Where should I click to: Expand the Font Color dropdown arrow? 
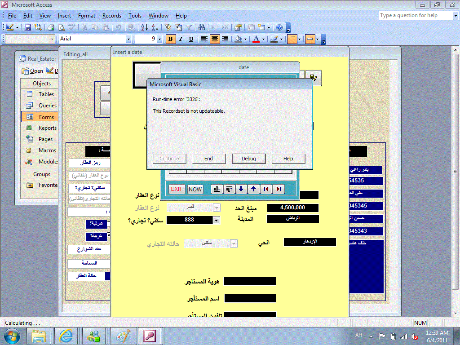(263, 39)
